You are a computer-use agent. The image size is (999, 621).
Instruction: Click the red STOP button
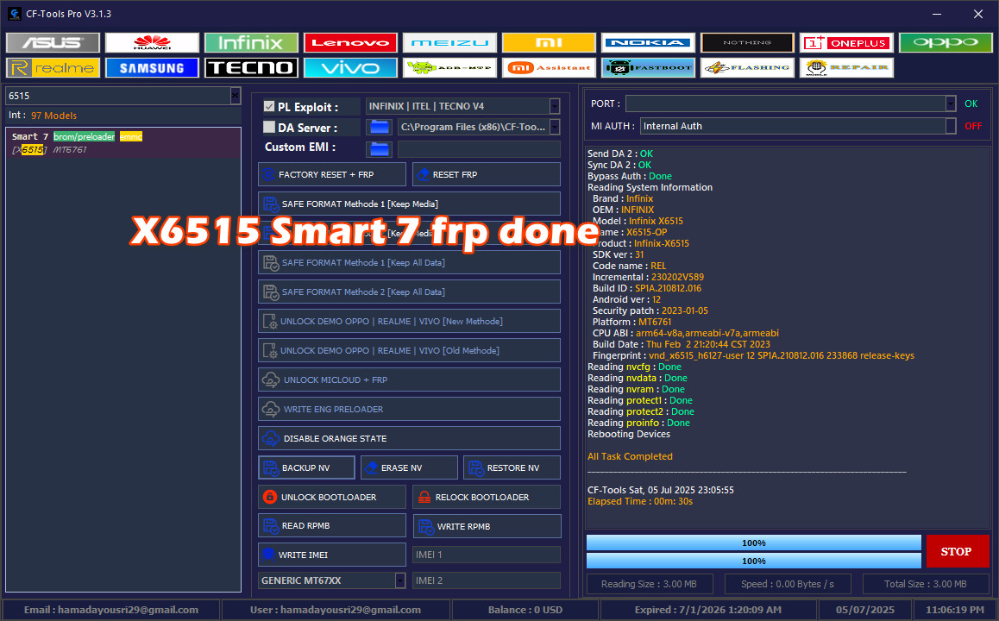tap(957, 552)
